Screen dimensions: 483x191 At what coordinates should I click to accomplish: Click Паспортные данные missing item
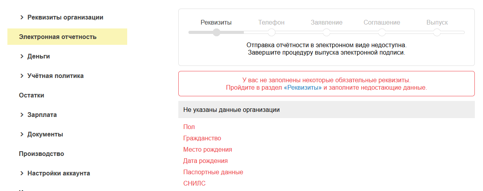click(x=213, y=172)
